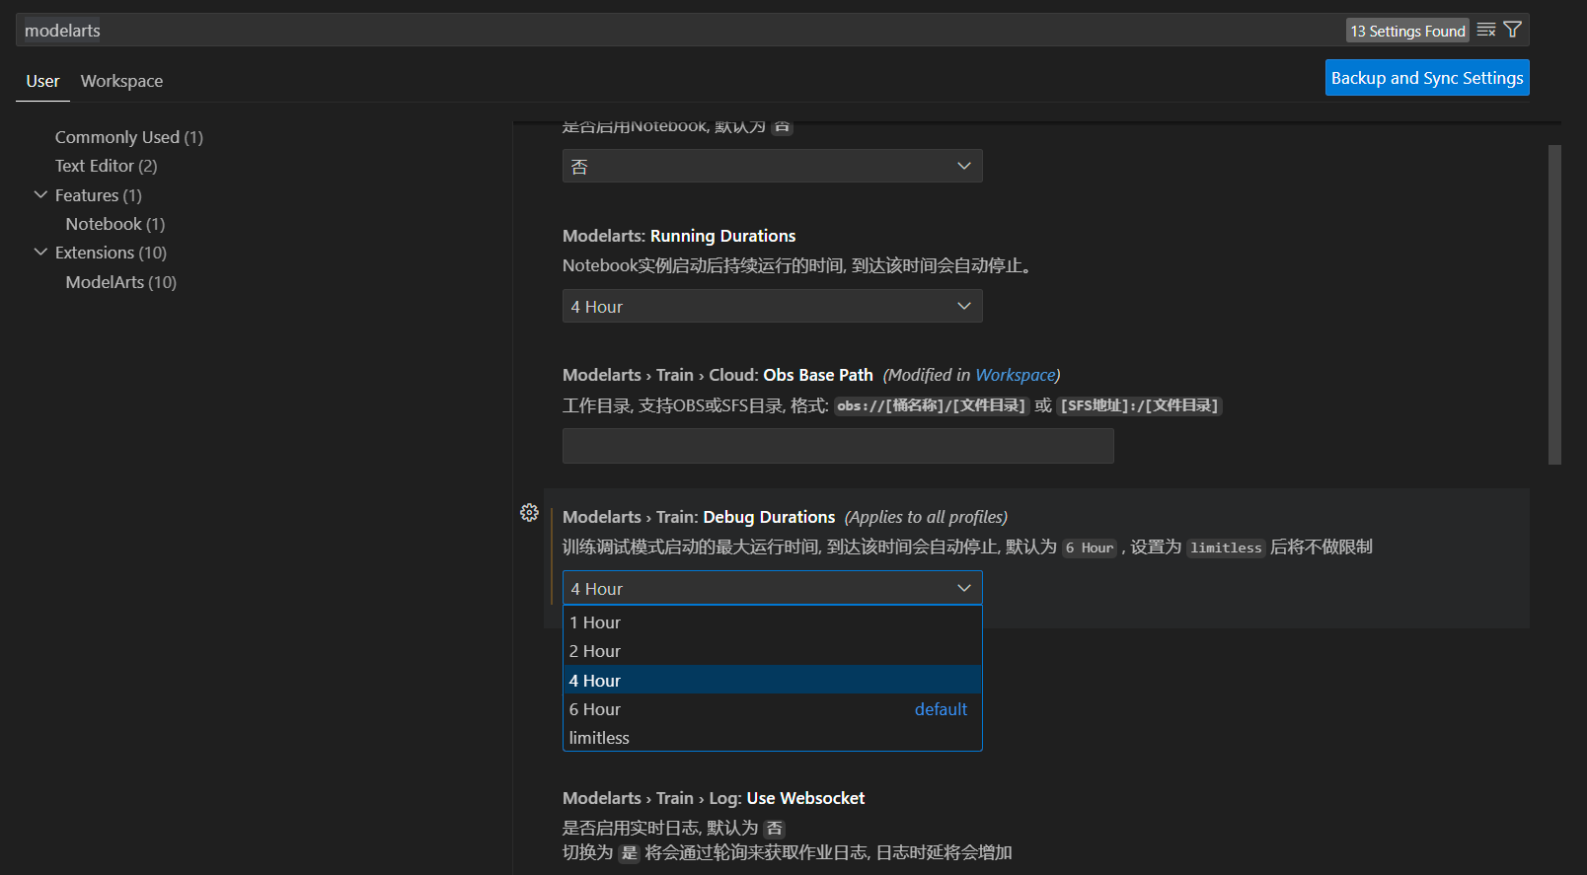
Task: Select Commonly Used (1) category
Action: 128,137
